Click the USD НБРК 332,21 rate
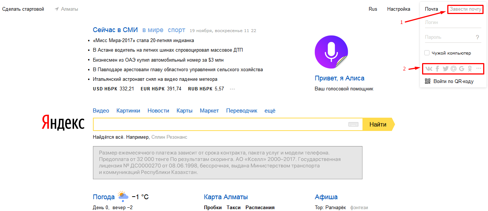 pos(113,89)
